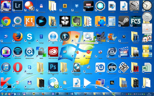Click the calendar gadget on the sidebar
This screenshot has height=96, width=154.
pos(147,28)
